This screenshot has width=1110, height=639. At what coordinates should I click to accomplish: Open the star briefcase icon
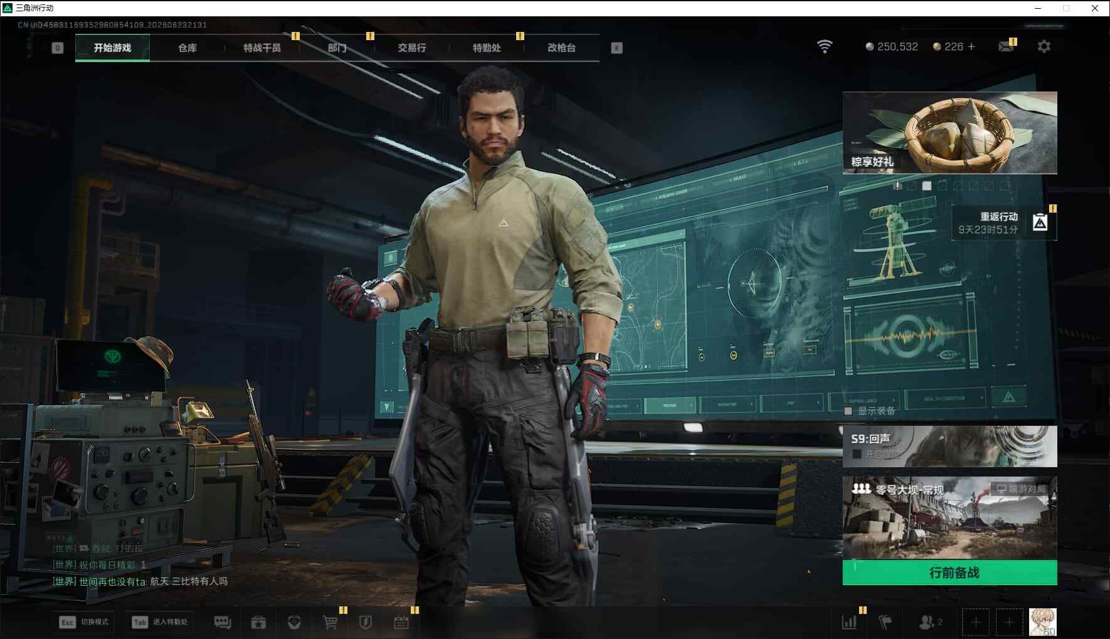tap(258, 622)
